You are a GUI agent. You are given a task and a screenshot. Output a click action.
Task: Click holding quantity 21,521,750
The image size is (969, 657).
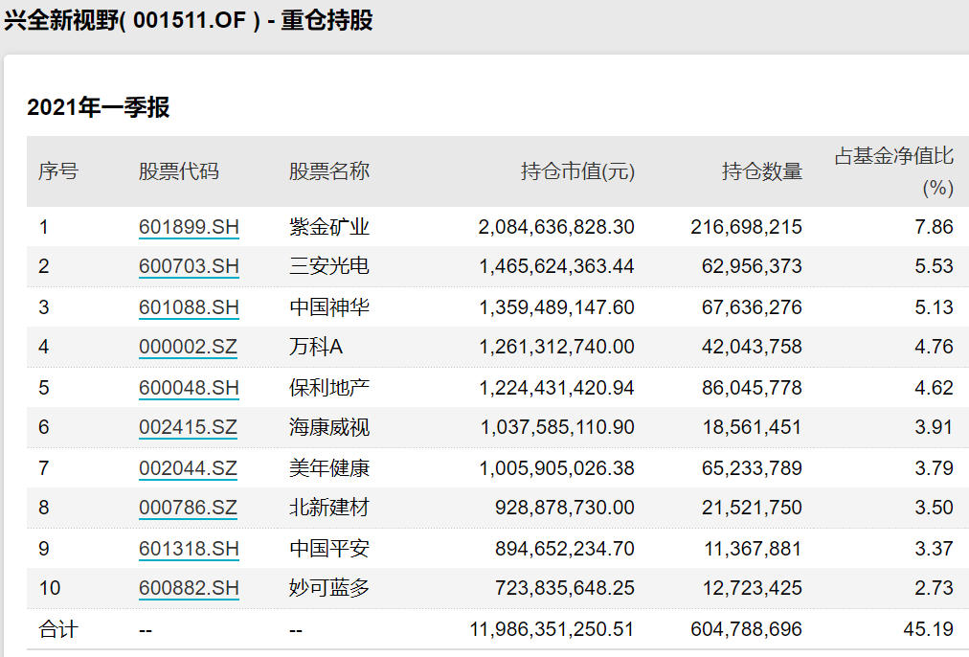pyautogui.click(x=752, y=508)
